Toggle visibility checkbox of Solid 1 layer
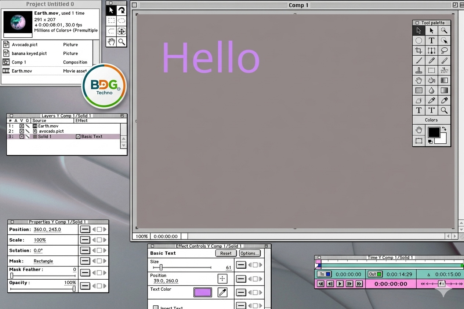Screen dimensions: 464x309 coord(22,137)
